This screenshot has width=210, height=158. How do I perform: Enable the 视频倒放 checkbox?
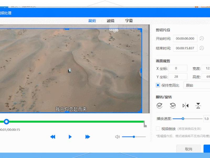point(158,129)
